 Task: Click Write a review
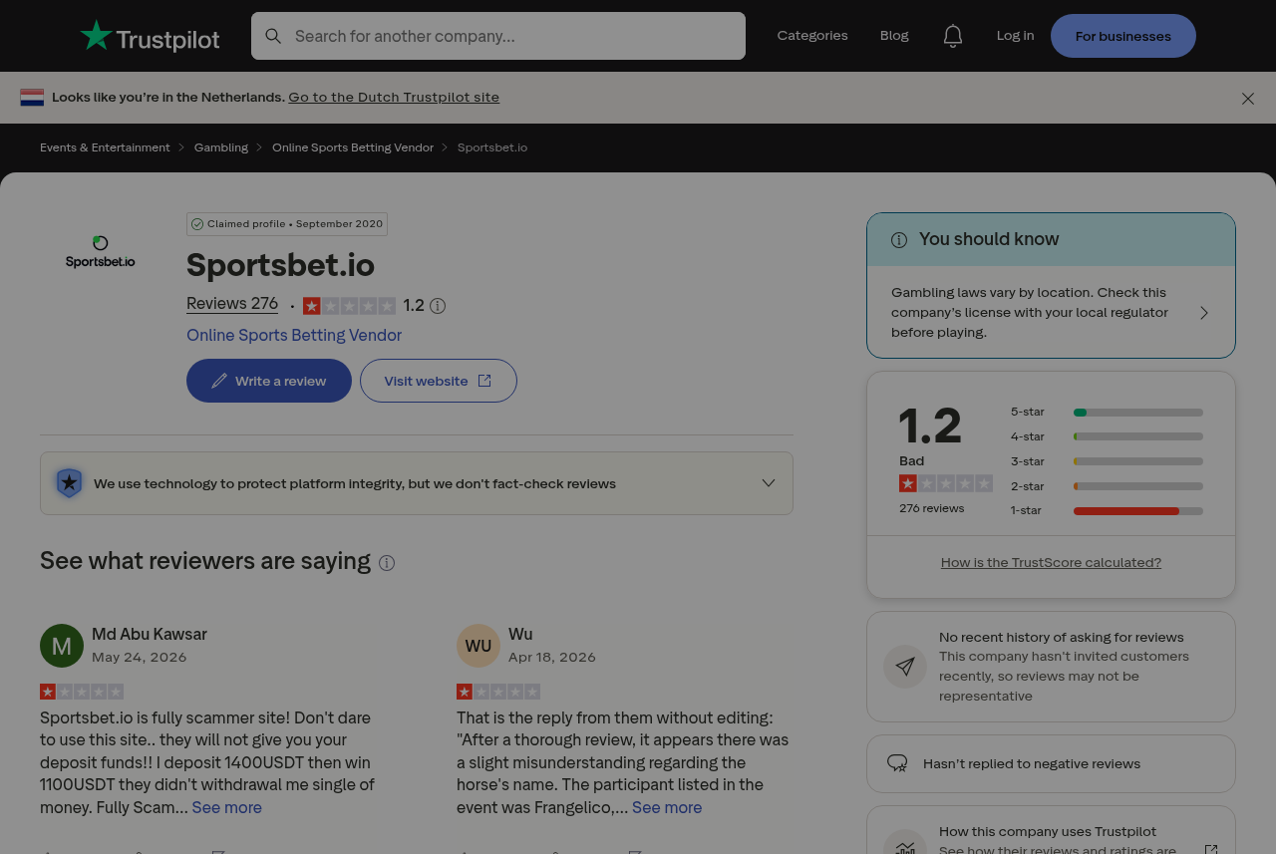269,381
